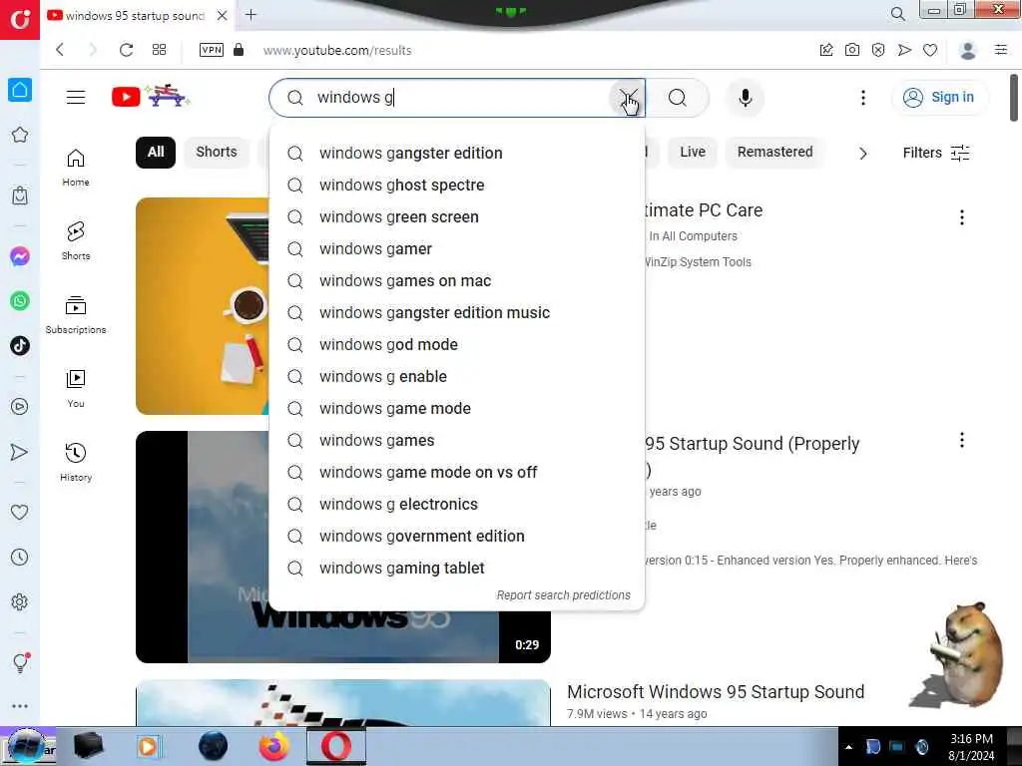Image resolution: width=1022 pixels, height=766 pixels.
Task: Open WhatsApp in sidebar
Action: tap(20, 301)
